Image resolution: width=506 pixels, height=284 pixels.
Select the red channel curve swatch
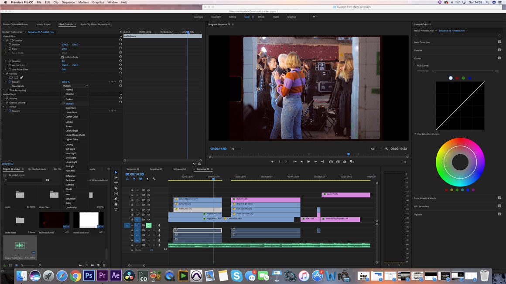coord(457,78)
